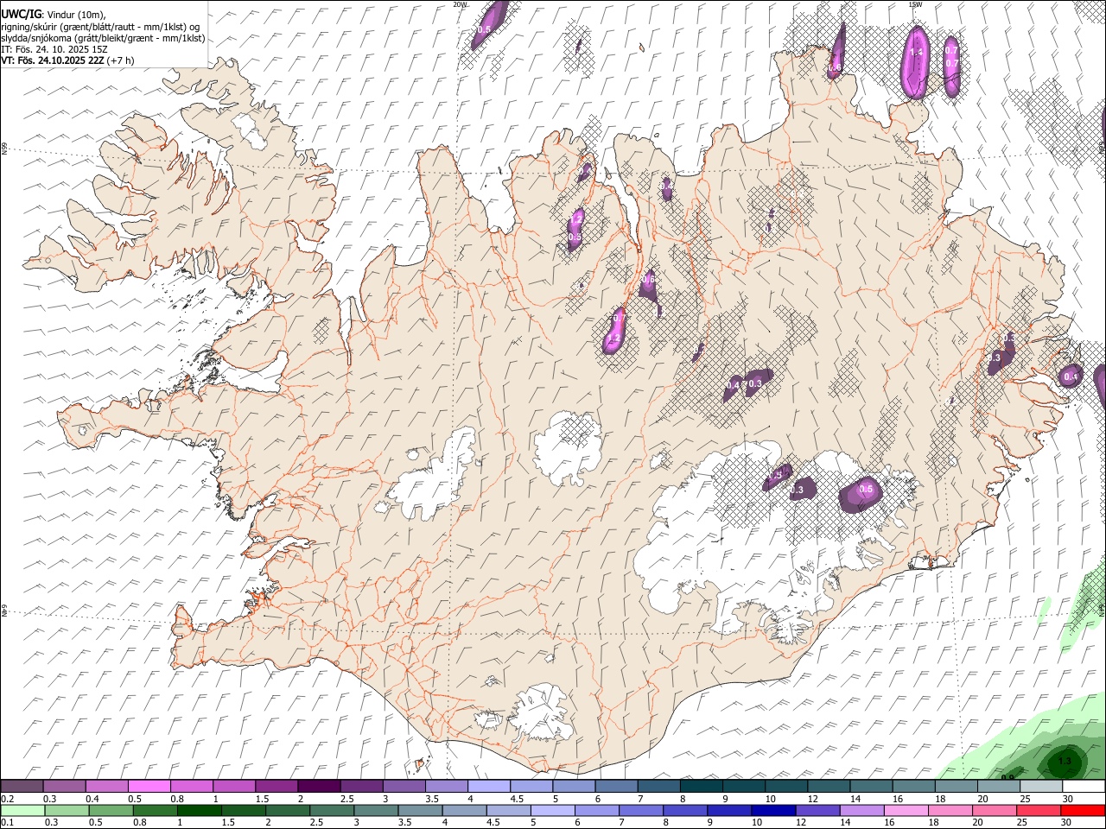Pick the bright red rain swatch after 30

click(x=1083, y=810)
